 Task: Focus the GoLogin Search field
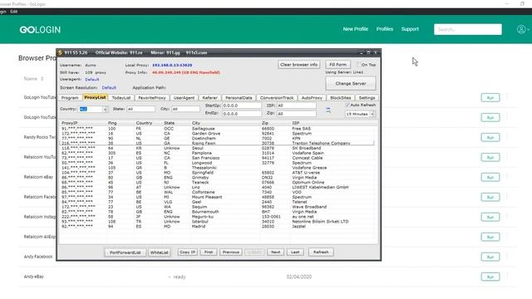(467, 30)
